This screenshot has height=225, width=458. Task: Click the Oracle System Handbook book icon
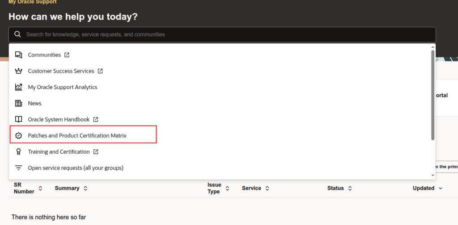click(18, 119)
